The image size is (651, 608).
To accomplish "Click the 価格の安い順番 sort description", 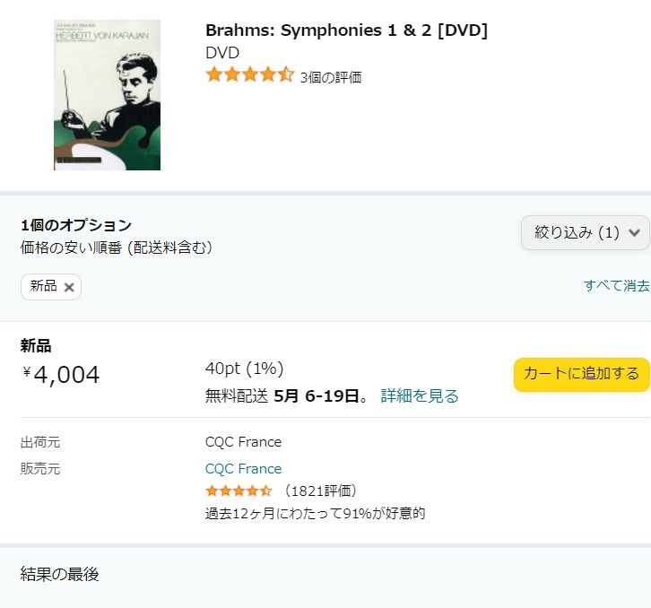I will tap(117, 248).
